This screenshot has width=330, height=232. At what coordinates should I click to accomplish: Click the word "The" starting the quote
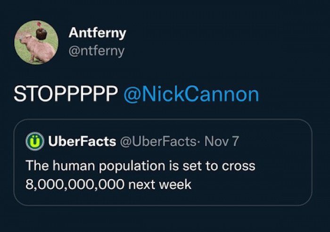[34, 166]
